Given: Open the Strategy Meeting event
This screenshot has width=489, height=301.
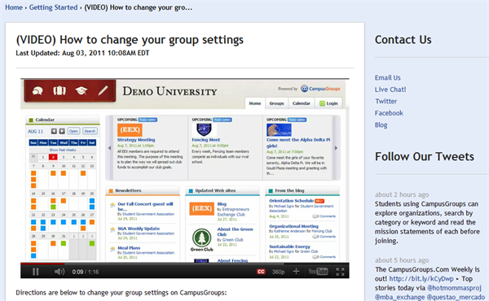Looking at the screenshot, I should click(x=136, y=140).
